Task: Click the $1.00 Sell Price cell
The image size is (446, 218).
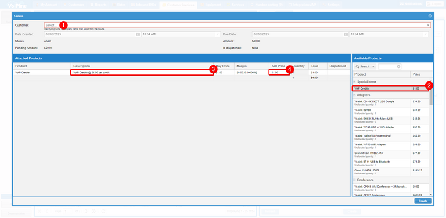Action: 279,73
